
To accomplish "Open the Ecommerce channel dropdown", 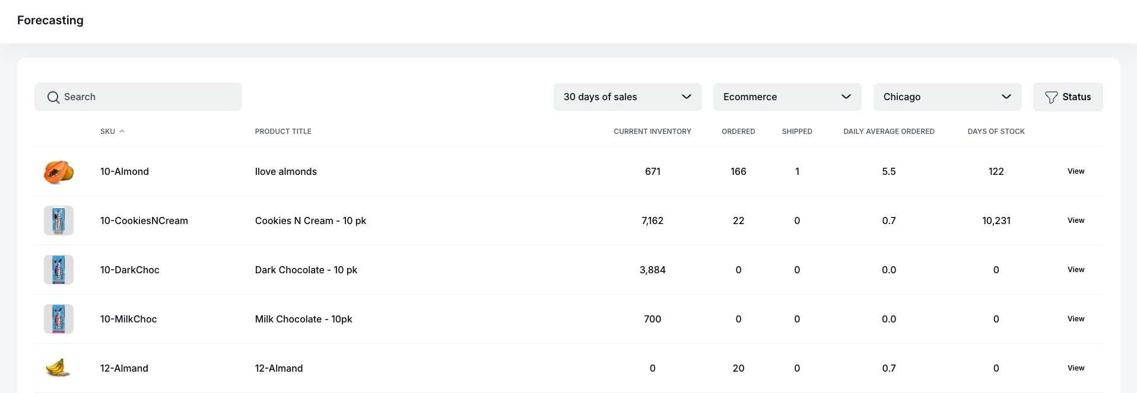I will (x=787, y=97).
